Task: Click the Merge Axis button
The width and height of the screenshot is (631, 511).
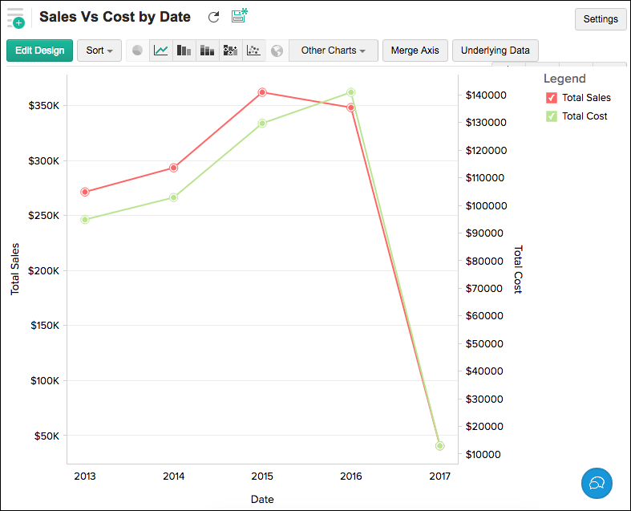Action: (x=415, y=51)
